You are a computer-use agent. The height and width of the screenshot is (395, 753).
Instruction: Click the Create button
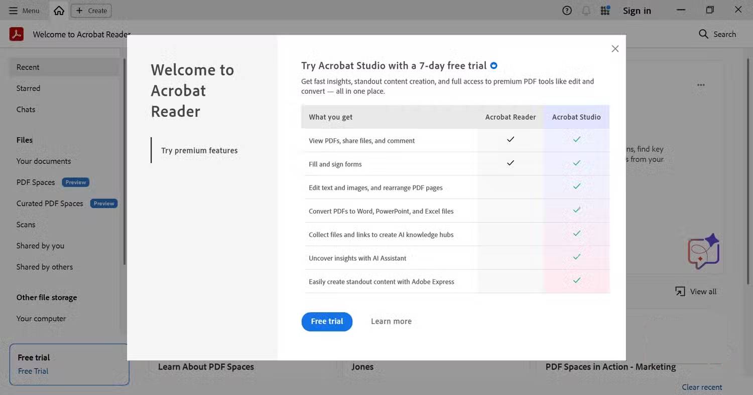91,11
